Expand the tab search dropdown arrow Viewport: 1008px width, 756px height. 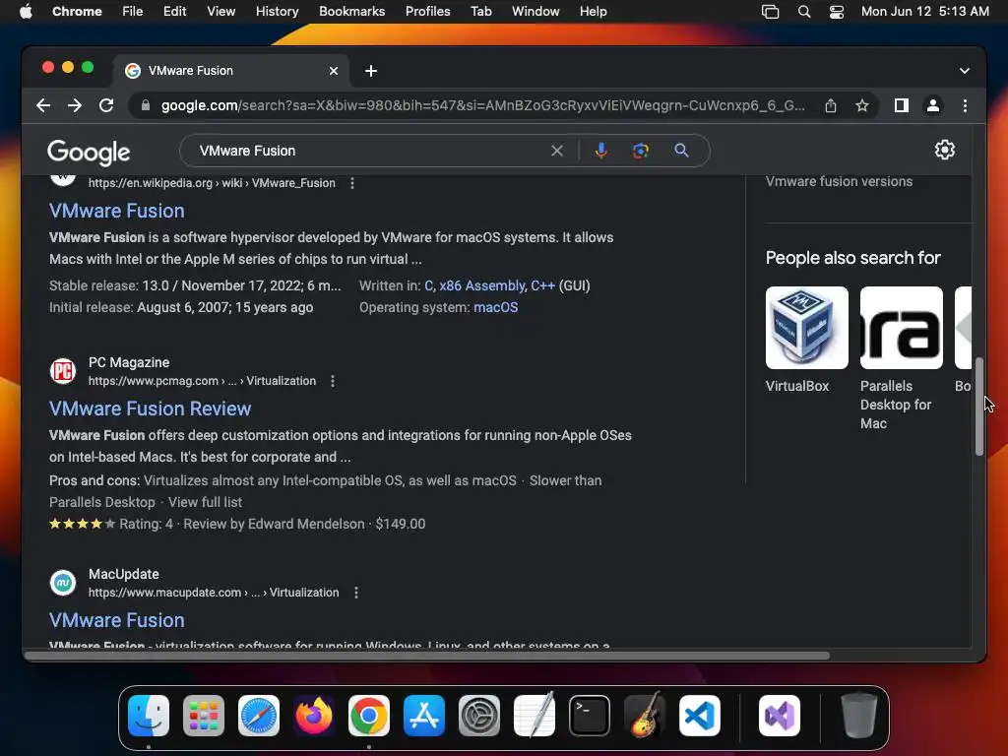965,71
